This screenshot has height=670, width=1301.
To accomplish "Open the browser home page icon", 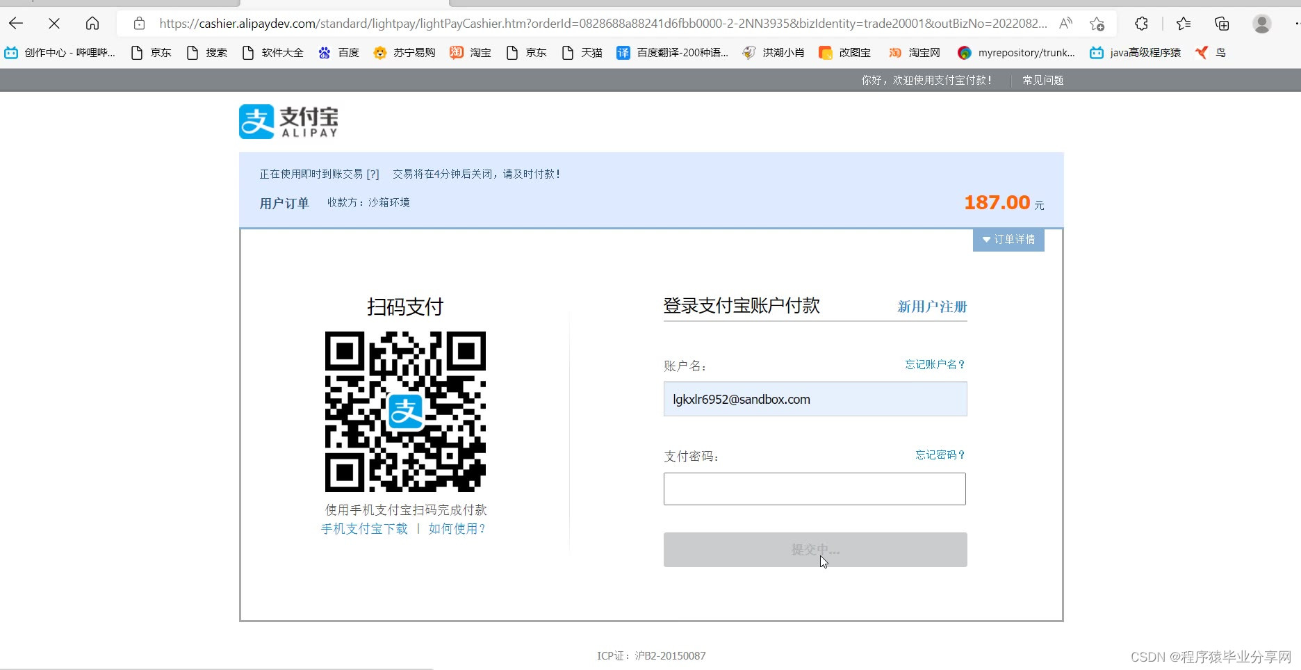I will (x=92, y=24).
